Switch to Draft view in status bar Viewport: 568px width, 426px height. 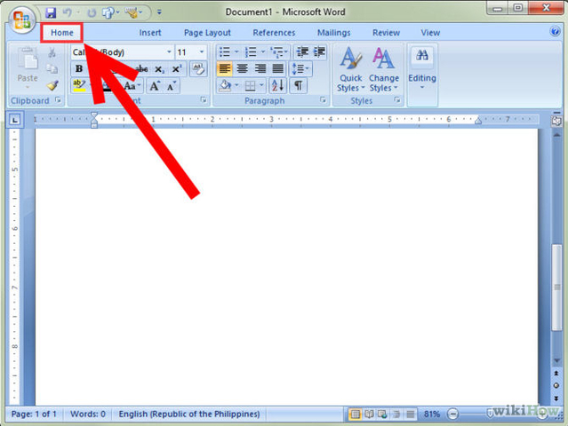click(x=411, y=414)
